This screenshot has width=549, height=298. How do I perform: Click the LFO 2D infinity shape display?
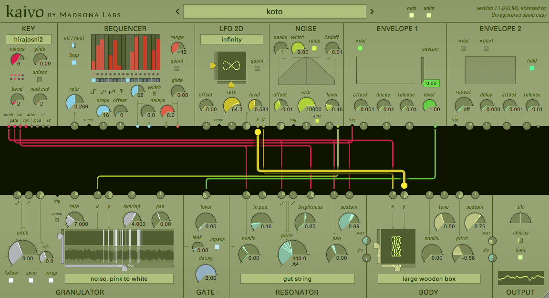pyautogui.click(x=231, y=65)
